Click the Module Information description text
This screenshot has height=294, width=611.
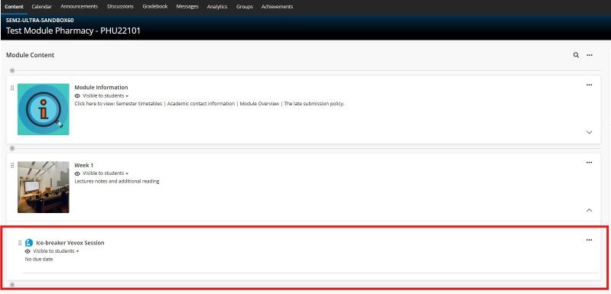tap(210, 104)
